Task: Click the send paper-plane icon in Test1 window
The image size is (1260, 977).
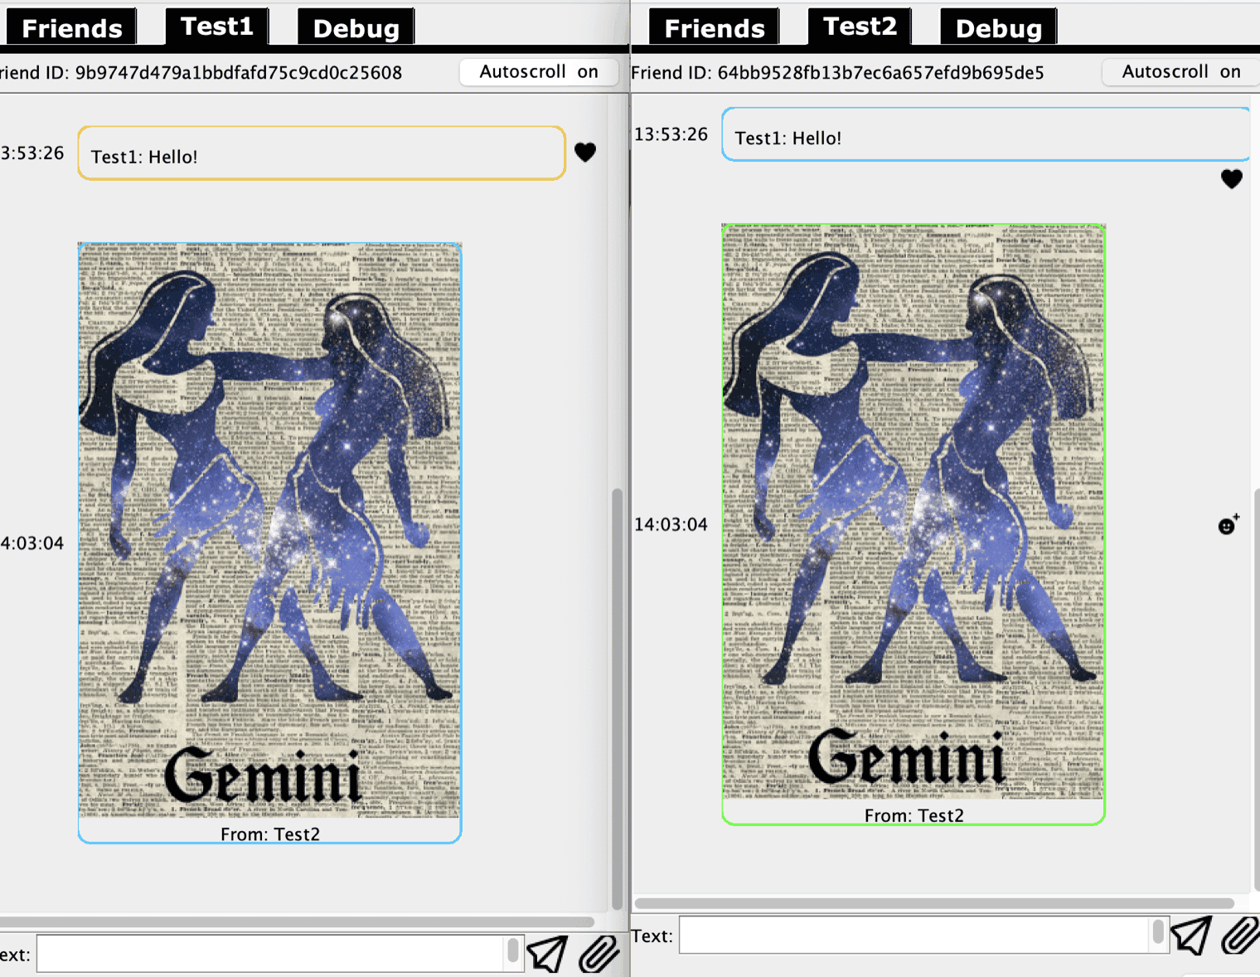Action: pos(547,953)
